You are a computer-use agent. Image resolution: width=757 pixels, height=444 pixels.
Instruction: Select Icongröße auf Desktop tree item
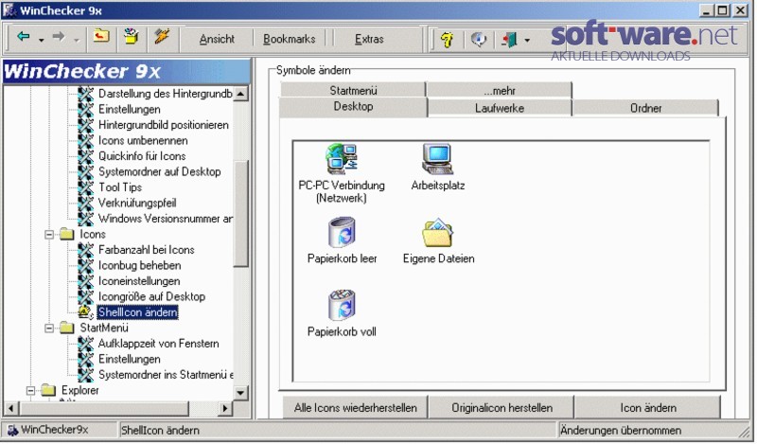151,296
